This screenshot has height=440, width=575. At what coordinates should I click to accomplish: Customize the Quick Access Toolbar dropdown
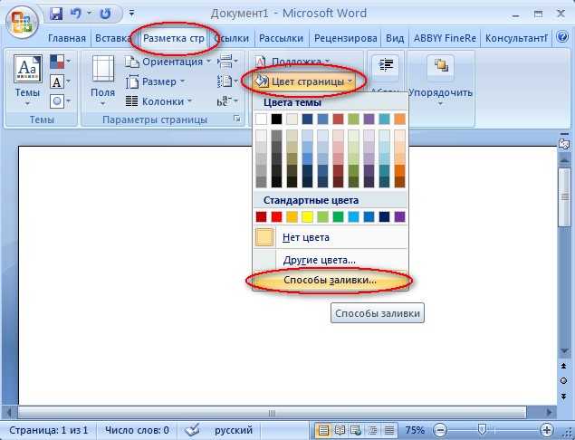tap(131, 14)
